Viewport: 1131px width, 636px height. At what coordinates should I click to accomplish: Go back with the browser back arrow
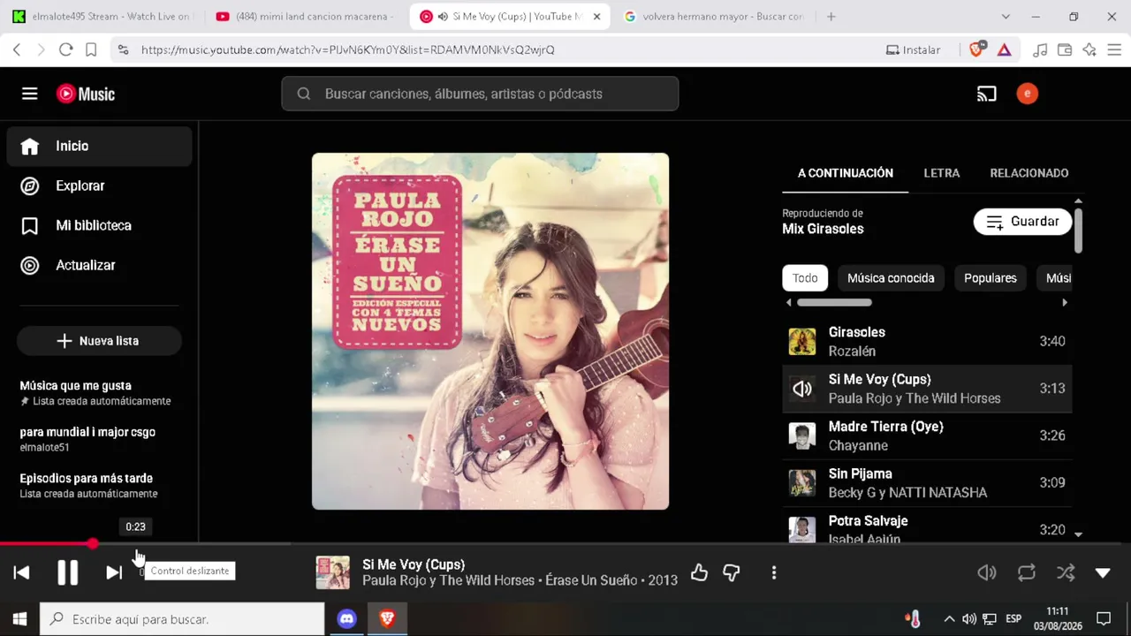click(17, 49)
